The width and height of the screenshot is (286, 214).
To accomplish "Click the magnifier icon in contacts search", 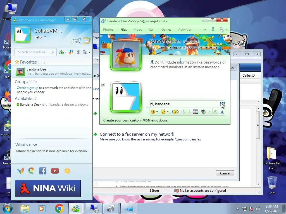I will click(x=53, y=52).
